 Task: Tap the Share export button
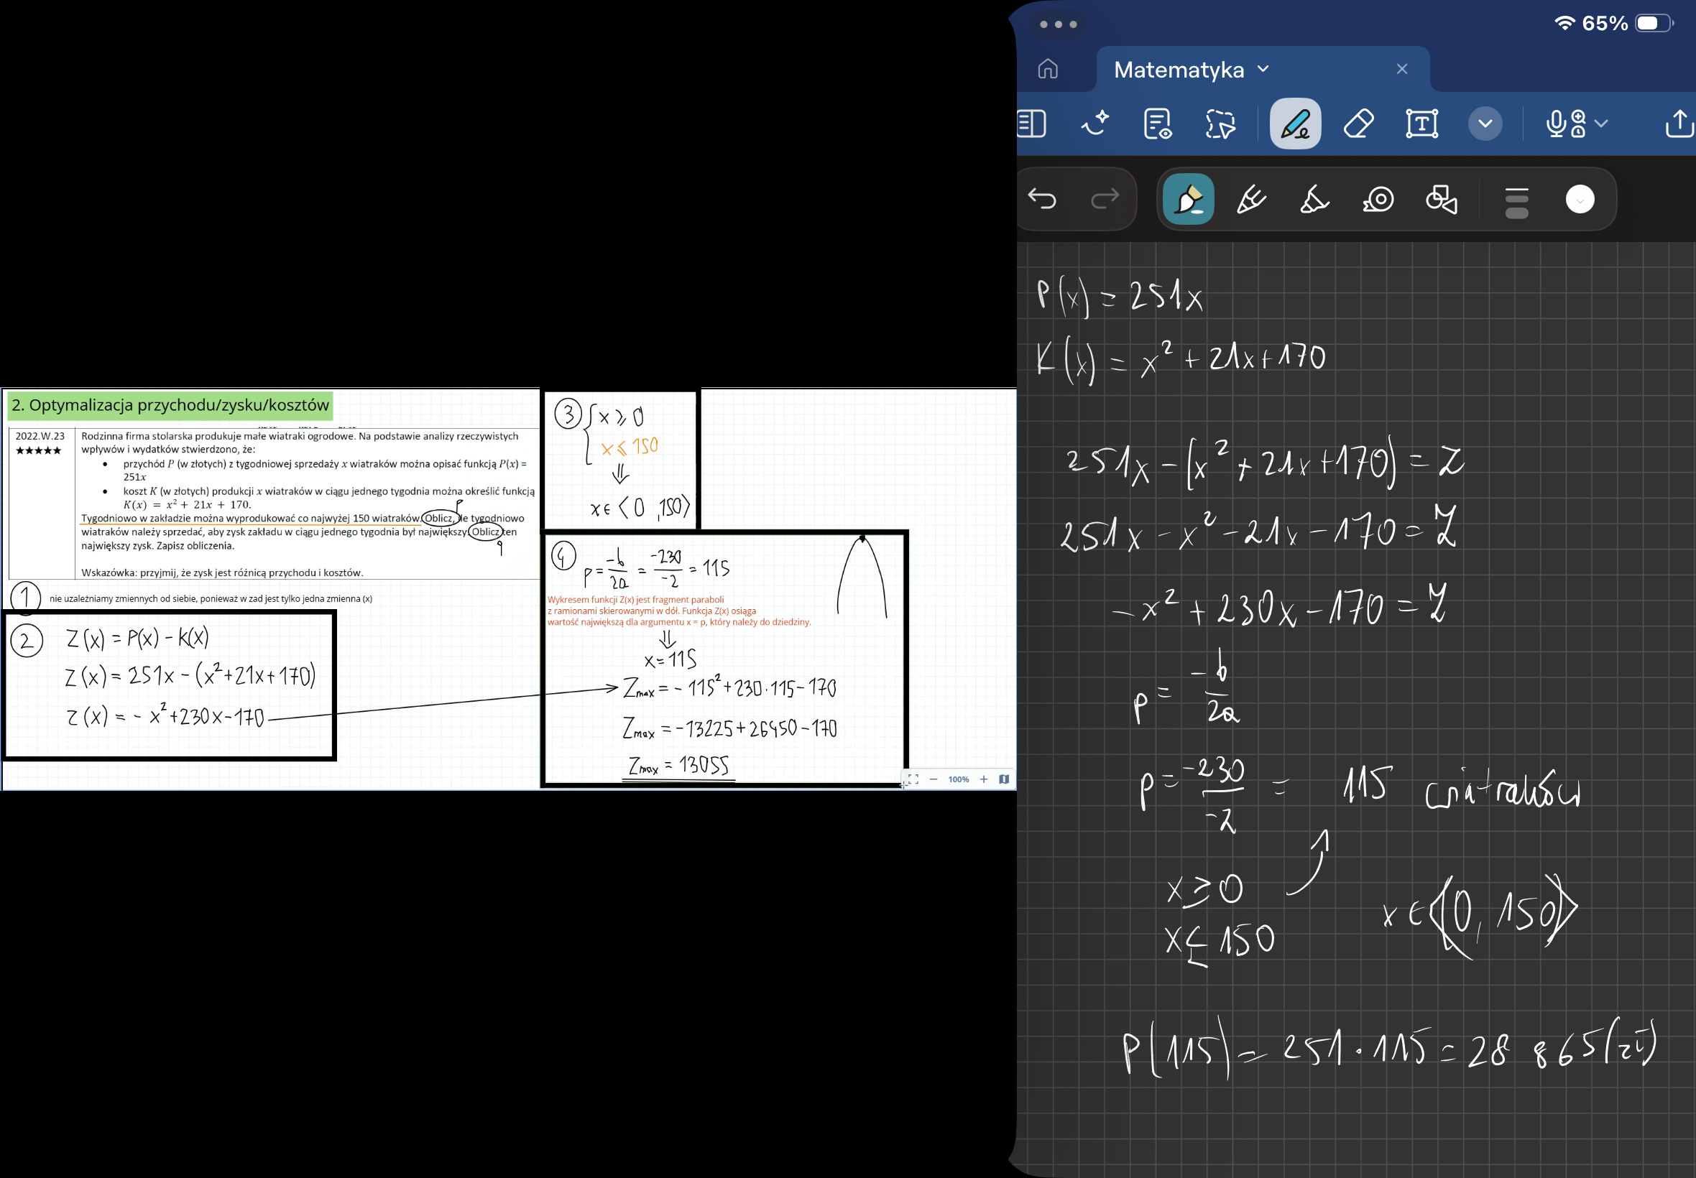1678,124
